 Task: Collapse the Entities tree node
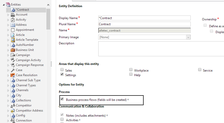(4, 5)
